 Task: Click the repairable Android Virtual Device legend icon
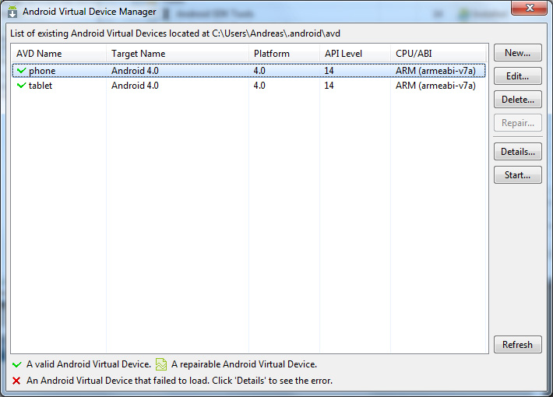pos(161,364)
